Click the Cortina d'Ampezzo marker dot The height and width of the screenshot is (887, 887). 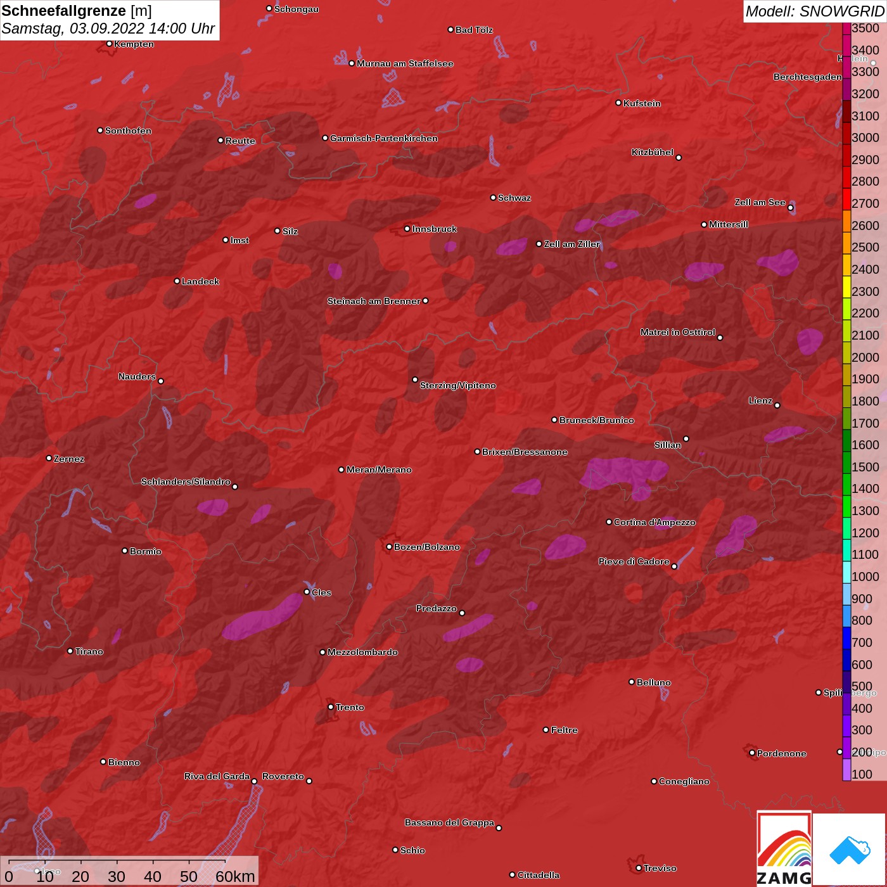point(609,522)
